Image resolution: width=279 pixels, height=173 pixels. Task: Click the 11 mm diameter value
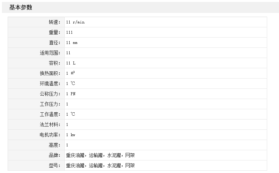point(72,42)
